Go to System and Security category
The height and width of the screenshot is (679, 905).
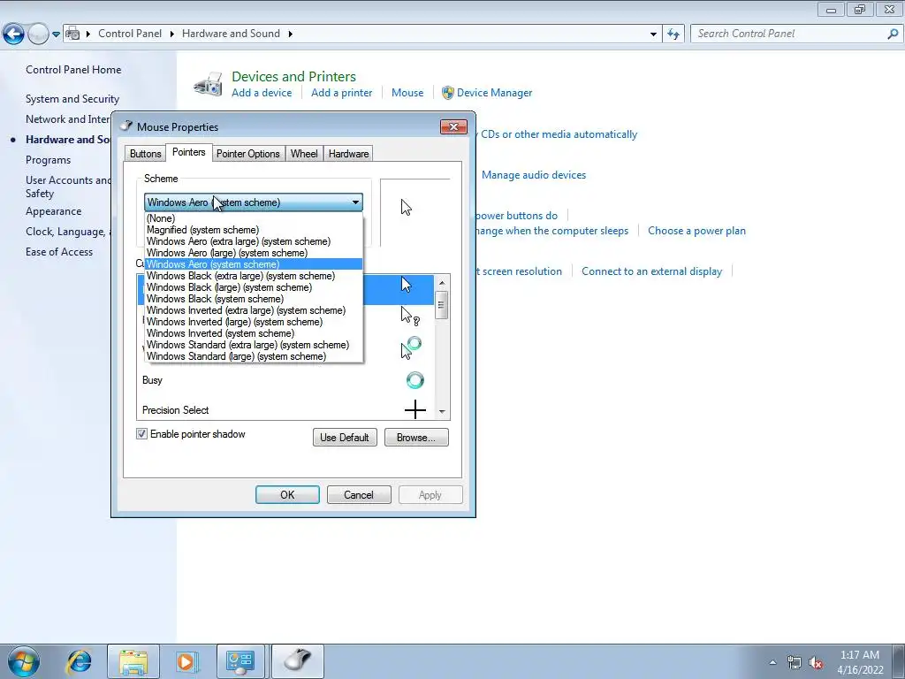[72, 99]
